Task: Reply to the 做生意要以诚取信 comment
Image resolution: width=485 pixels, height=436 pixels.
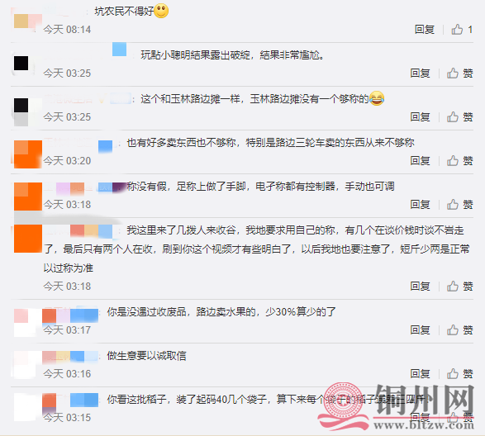Action: point(420,374)
